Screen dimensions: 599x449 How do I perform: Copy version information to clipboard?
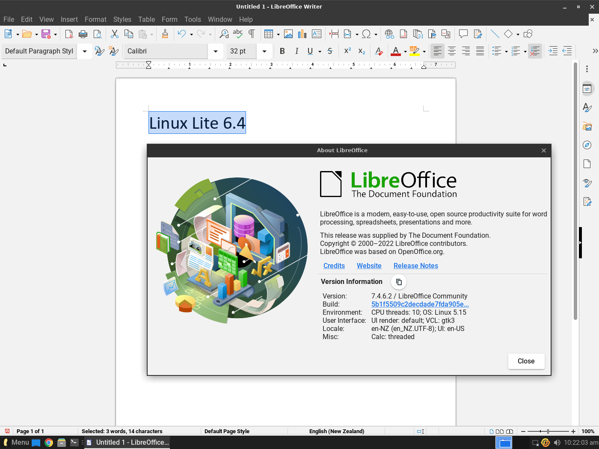click(x=398, y=282)
